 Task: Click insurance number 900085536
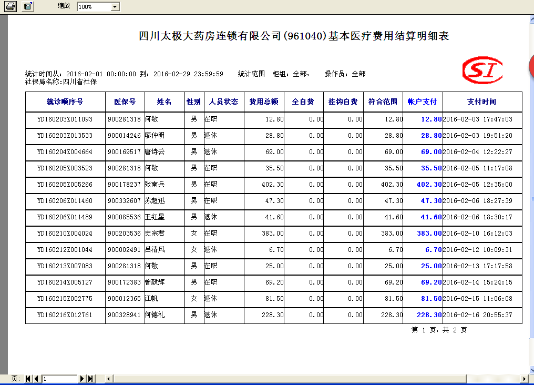click(125, 217)
